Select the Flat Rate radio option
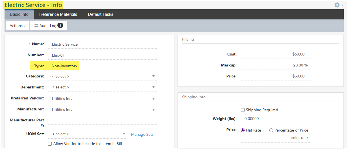 pyautogui.click(x=243, y=130)
